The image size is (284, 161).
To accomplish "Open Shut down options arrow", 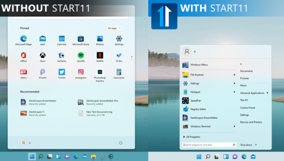I will click(256, 145).
